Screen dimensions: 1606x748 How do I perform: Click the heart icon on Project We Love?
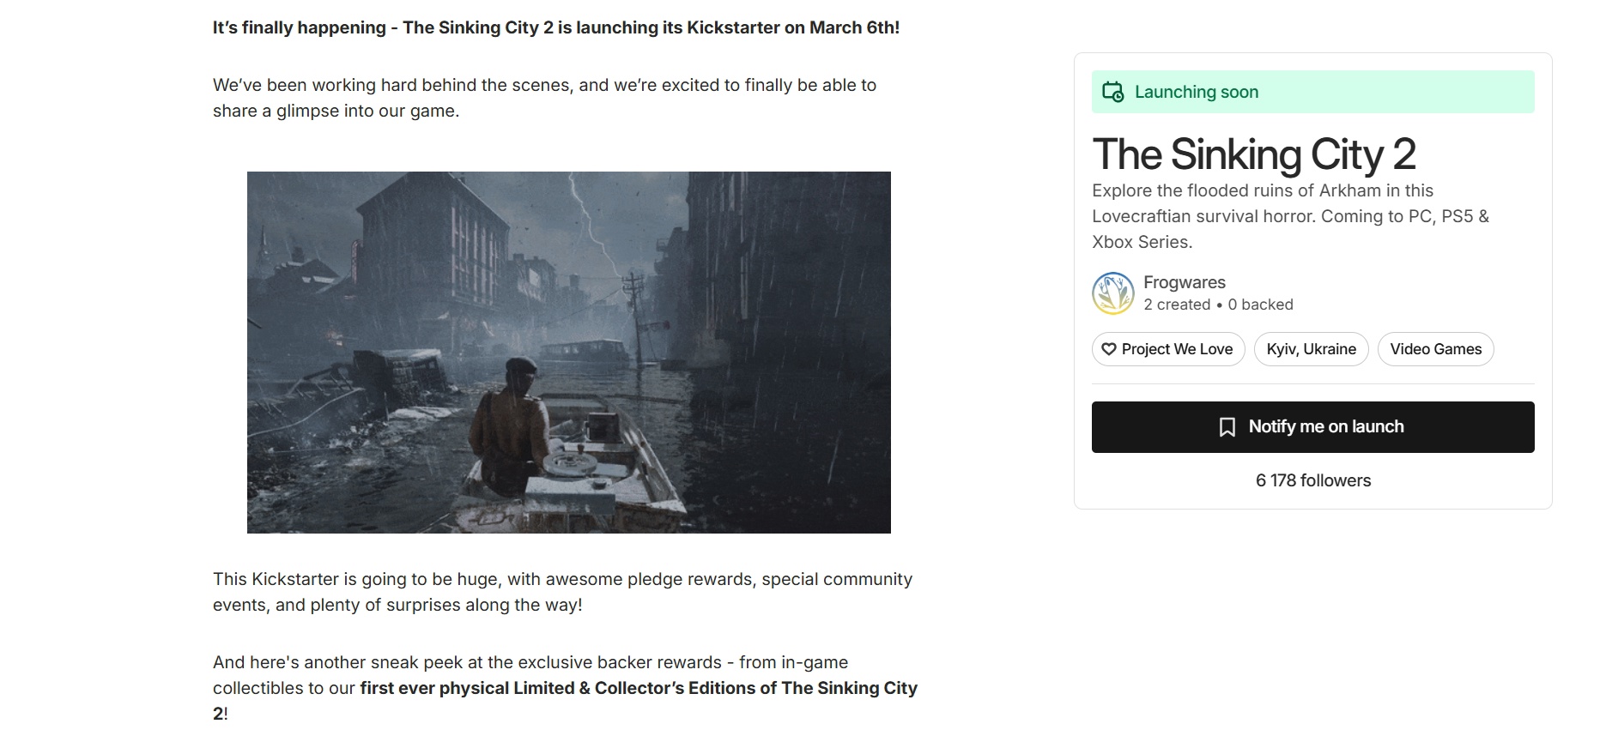tap(1109, 349)
